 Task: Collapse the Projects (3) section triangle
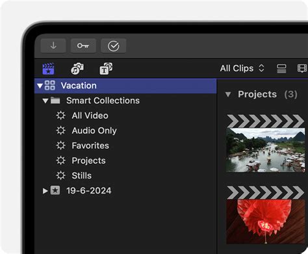[228, 94]
